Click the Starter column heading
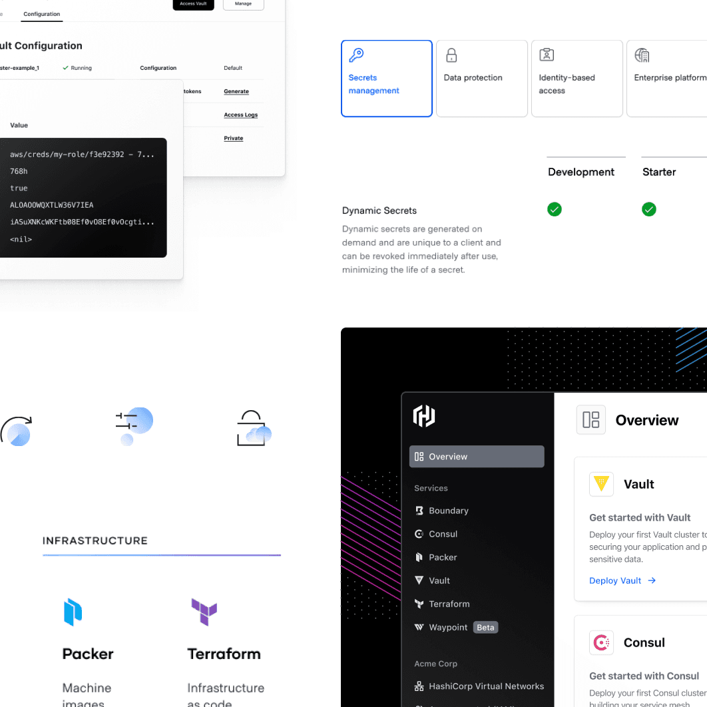The width and height of the screenshot is (707, 707). click(x=659, y=172)
